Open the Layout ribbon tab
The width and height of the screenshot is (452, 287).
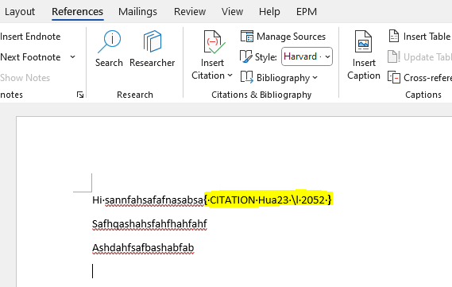tap(20, 12)
